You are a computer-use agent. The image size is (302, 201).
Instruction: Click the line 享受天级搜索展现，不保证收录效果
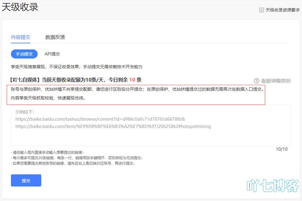pos(77,67)
